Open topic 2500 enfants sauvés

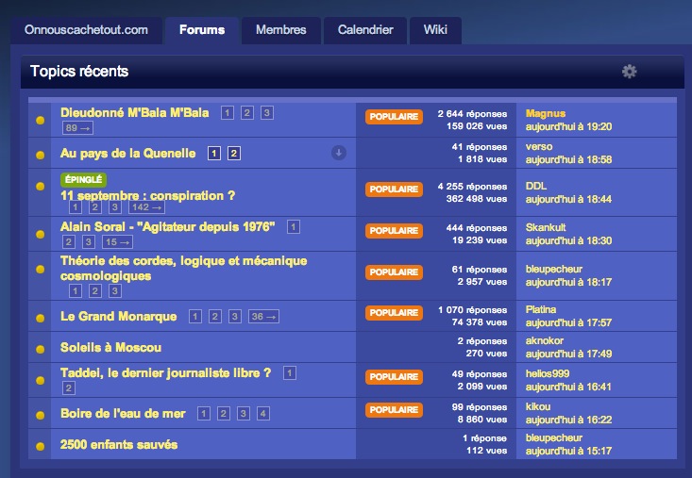tap(119, 444)
